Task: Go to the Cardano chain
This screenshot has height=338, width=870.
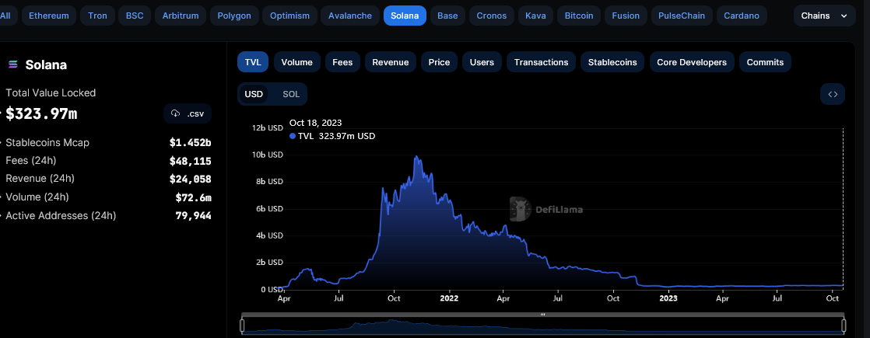Action: [x=742, y=16]
